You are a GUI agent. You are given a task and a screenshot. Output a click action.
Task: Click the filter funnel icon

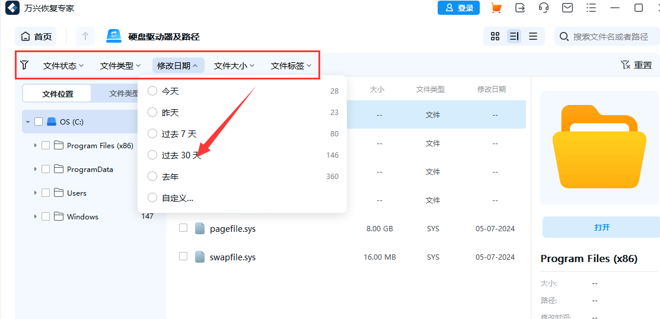[x=24, y=65]
